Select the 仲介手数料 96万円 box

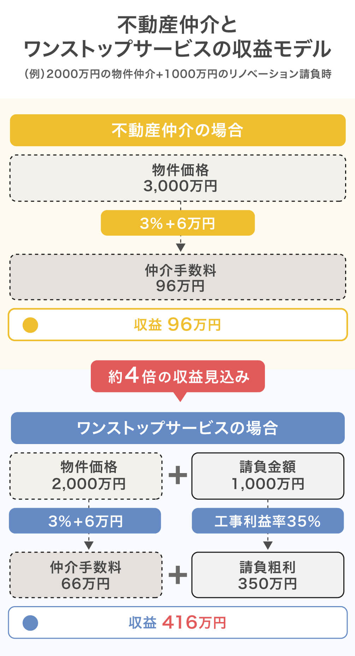178,277
